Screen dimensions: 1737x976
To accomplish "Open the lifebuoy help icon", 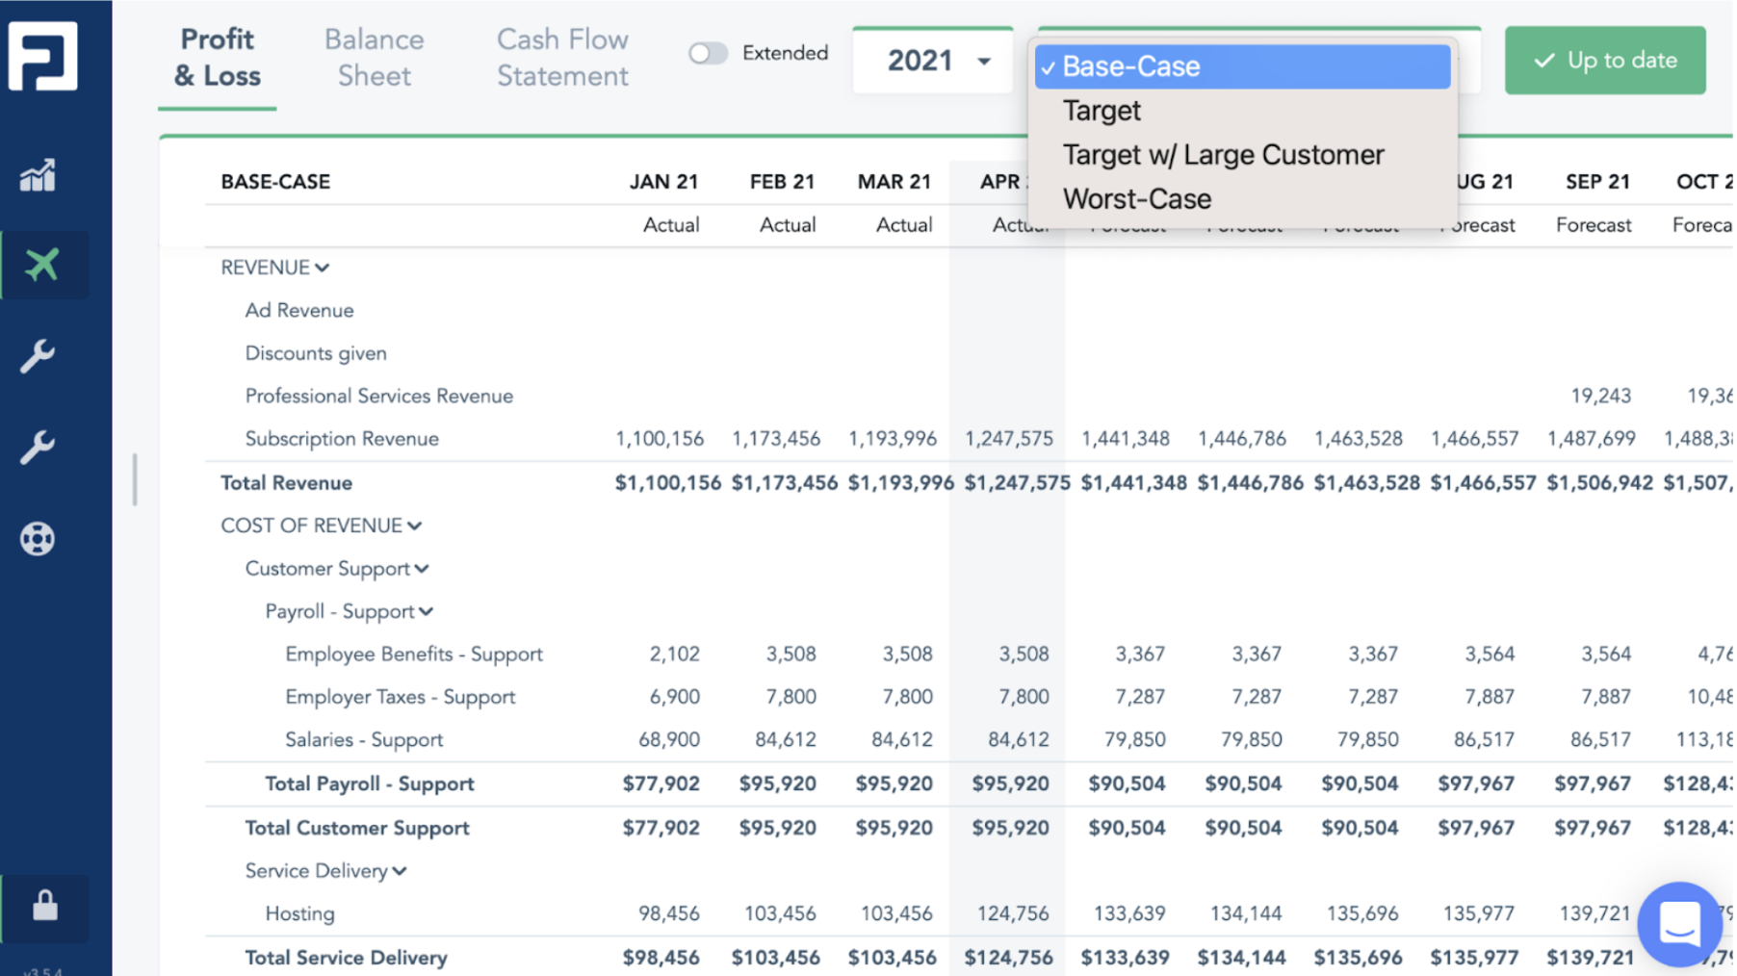I will [38, 539].
